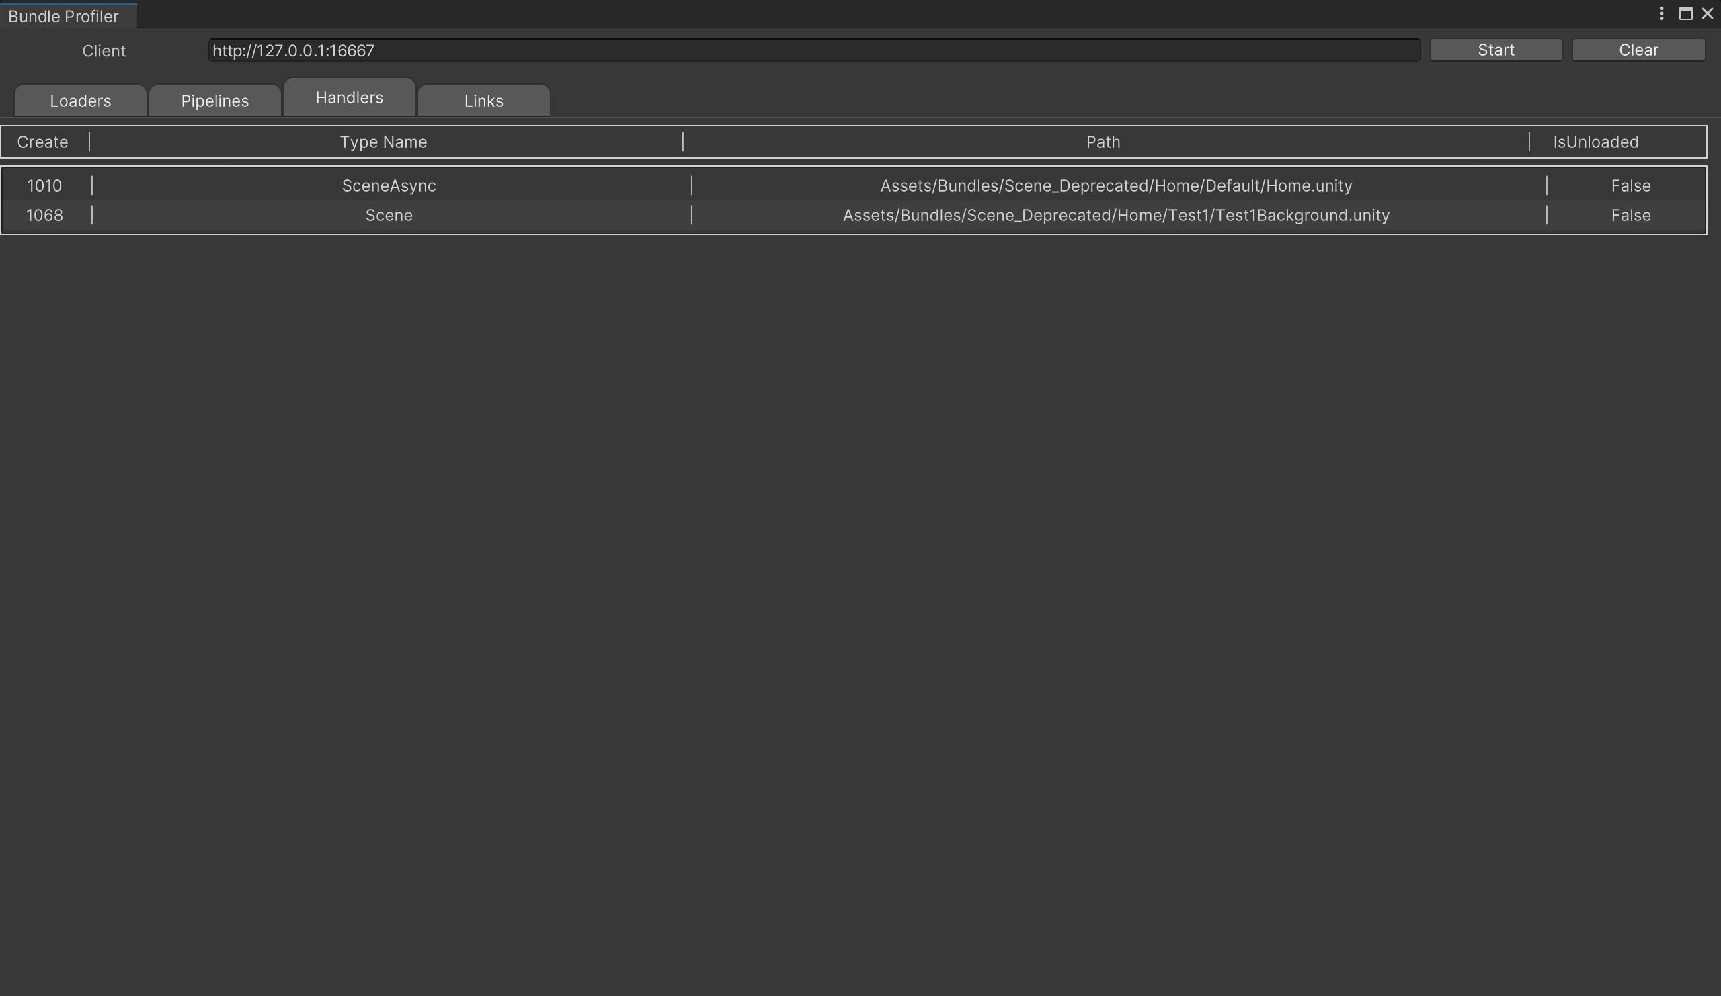Viewport: 1721px width, 996px height.
Task: Click the Path column header
Action: [1103, 142]
